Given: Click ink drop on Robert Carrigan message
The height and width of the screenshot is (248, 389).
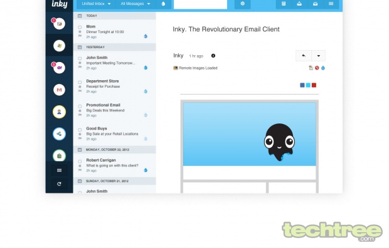Looking at the screenshot, I should coord(146,170).
